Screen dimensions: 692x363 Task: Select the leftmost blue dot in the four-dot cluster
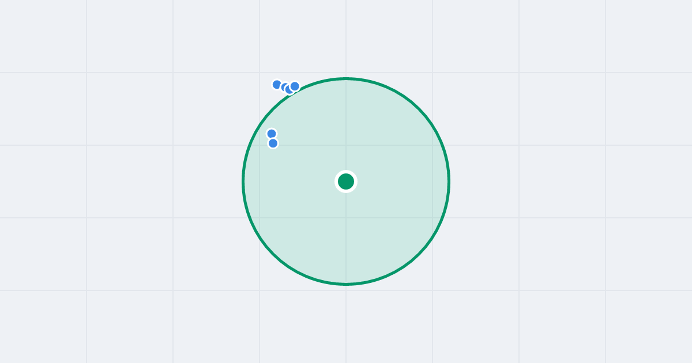277,85
